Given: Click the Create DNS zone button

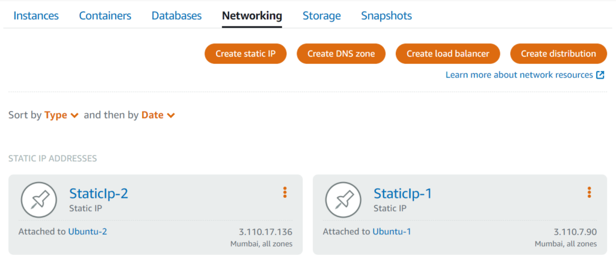Looking at the screenshot, I should (x=341, y=54).
